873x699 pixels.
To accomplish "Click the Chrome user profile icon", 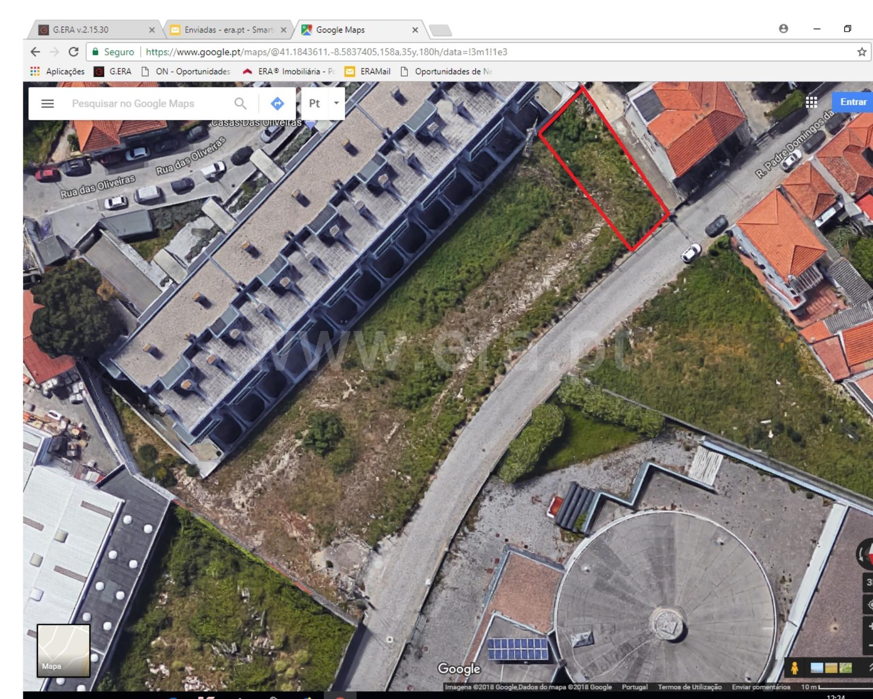I will point(783,29).
